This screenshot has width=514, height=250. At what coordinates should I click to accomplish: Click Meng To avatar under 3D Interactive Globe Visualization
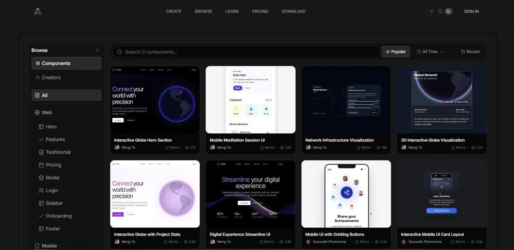click(403, 148)
